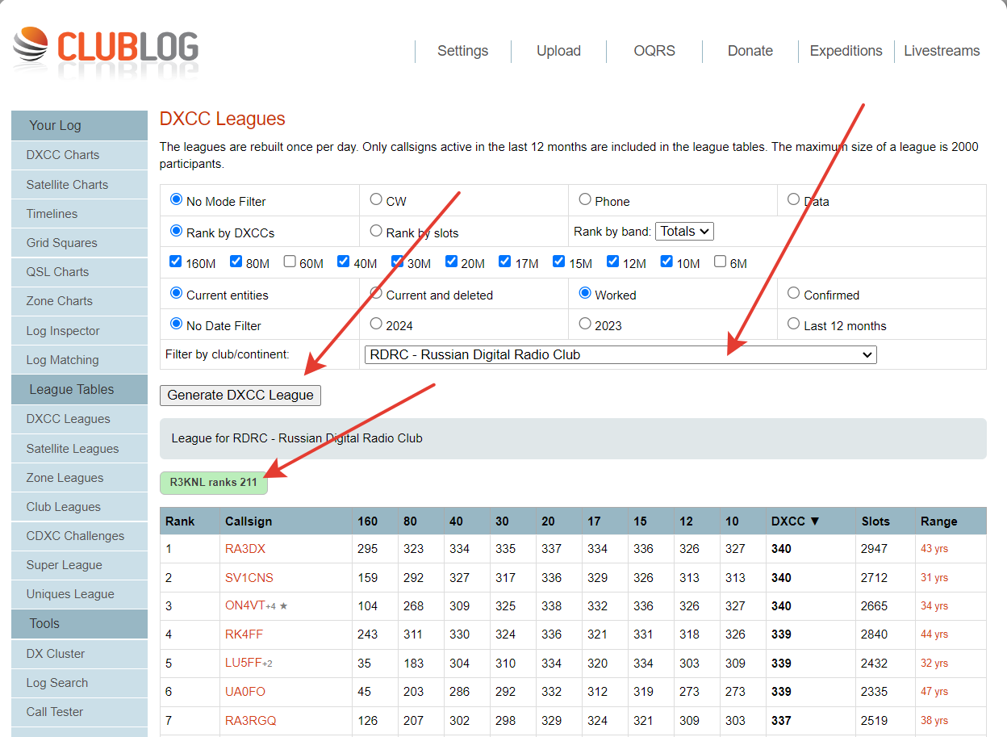Open CDXC Challenges in the sidebar
This screenshot has width=1007, height=737.
(79, 536)
